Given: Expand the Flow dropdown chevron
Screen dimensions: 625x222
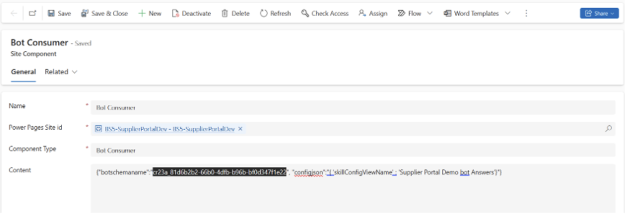Looking at the screenshot, I should [x=430, y=13].
